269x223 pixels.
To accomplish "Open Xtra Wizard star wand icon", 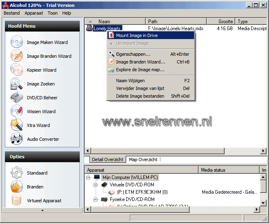I will coord(16,125).
